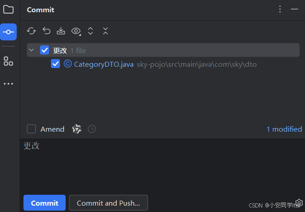
Task: Click the Java class icon of CategoryDTO
Action: click(68, 64)
